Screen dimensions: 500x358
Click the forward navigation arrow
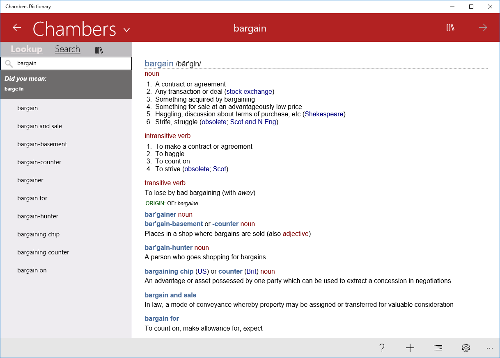coord(483,27)
